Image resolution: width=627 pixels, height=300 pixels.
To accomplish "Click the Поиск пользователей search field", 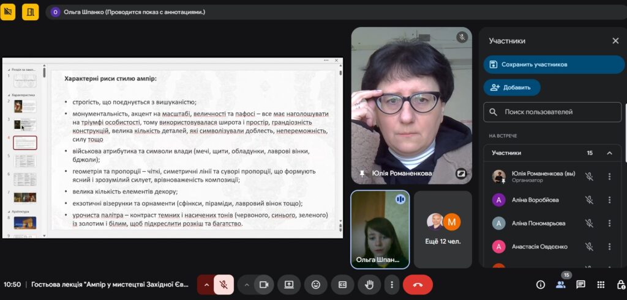I will 552,112.
